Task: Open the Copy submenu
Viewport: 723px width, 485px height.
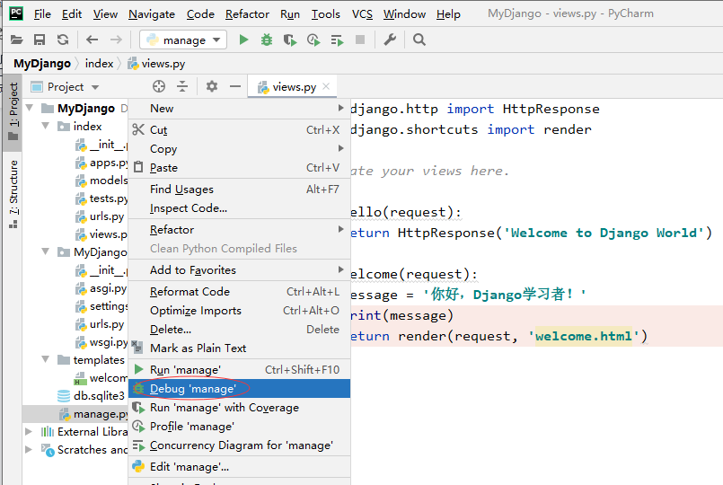Action: (x=239, y=149)
